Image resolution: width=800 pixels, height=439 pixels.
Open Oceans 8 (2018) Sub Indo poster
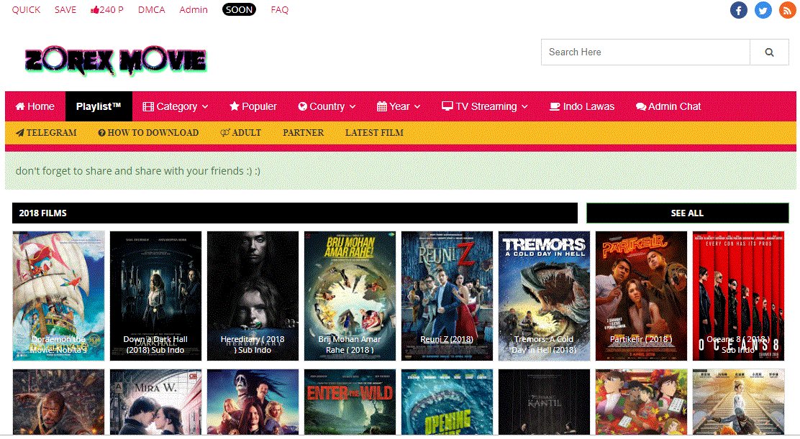(738, 296)
